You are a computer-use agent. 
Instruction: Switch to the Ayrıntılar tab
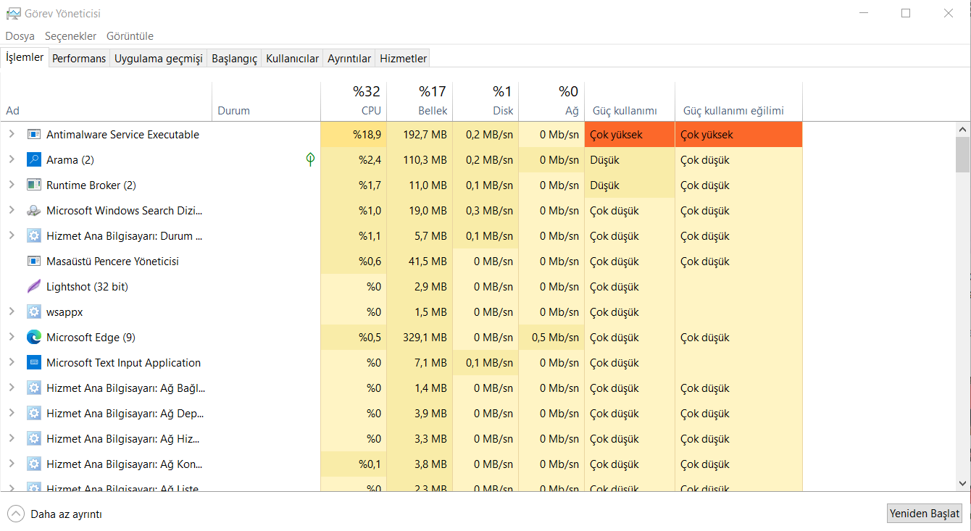(349, 59)
